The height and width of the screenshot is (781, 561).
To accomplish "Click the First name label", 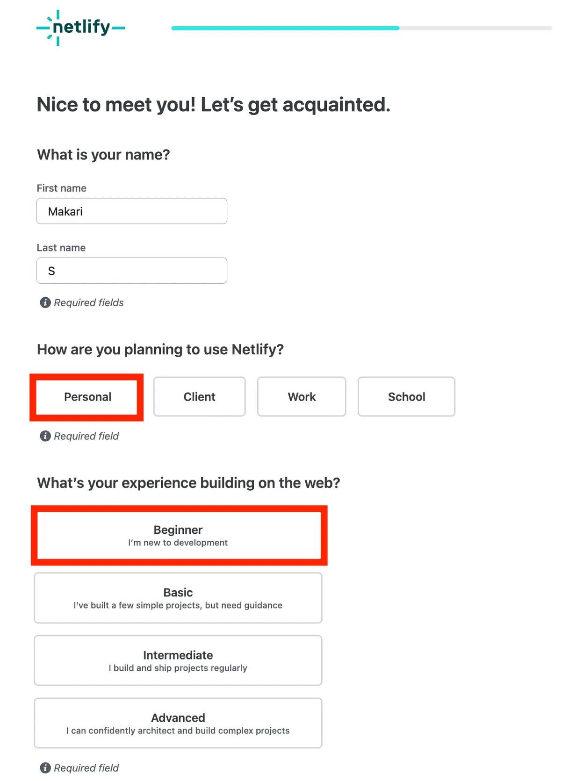I will coord(62,188).
